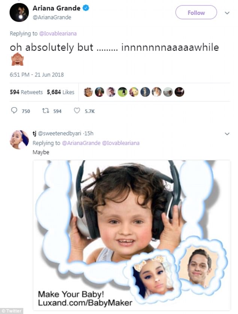
Task: Open the @ArianaGrande mention in tj's reply
Action: point(81,143)
